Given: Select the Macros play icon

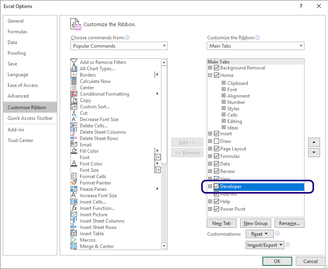Looking at the screenshot, I should coord(74,240).
